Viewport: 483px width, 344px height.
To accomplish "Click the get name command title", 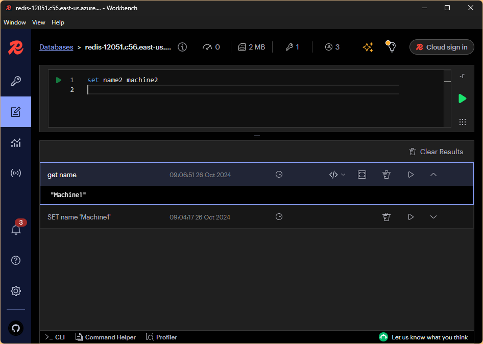I will click(x=62, y=175).
